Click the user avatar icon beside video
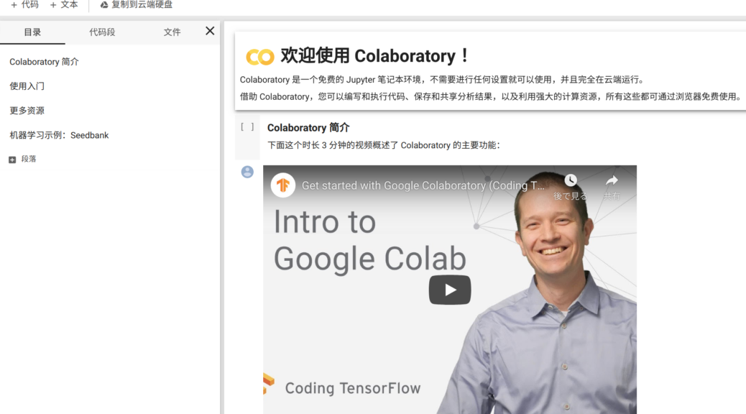The image size is (746, 414). click(x=247, y=172)
